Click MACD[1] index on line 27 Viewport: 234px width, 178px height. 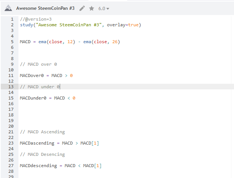click(x=92, y=166)
